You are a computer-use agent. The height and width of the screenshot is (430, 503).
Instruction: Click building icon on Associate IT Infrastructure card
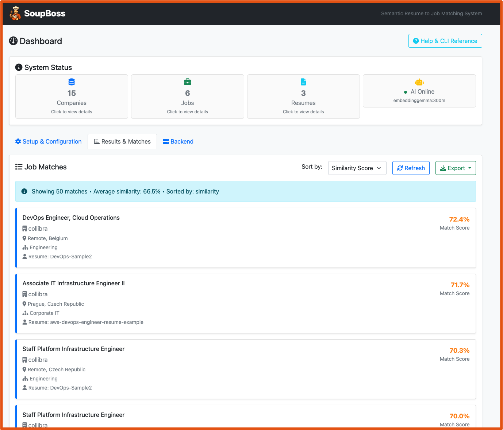tap(25, 294)
